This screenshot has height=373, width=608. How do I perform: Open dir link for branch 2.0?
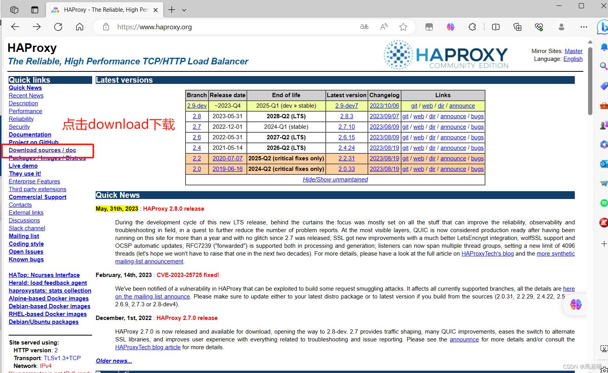(x=432, y=169)
